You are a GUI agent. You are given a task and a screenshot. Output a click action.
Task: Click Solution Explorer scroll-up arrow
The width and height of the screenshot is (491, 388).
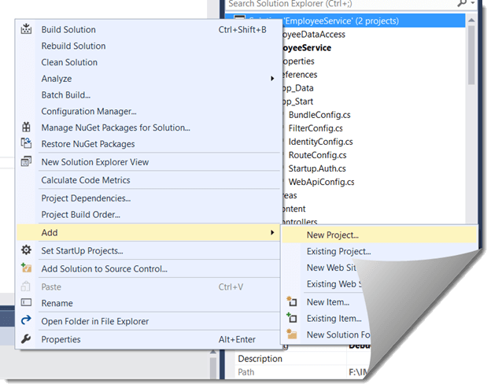click(471, 20)
